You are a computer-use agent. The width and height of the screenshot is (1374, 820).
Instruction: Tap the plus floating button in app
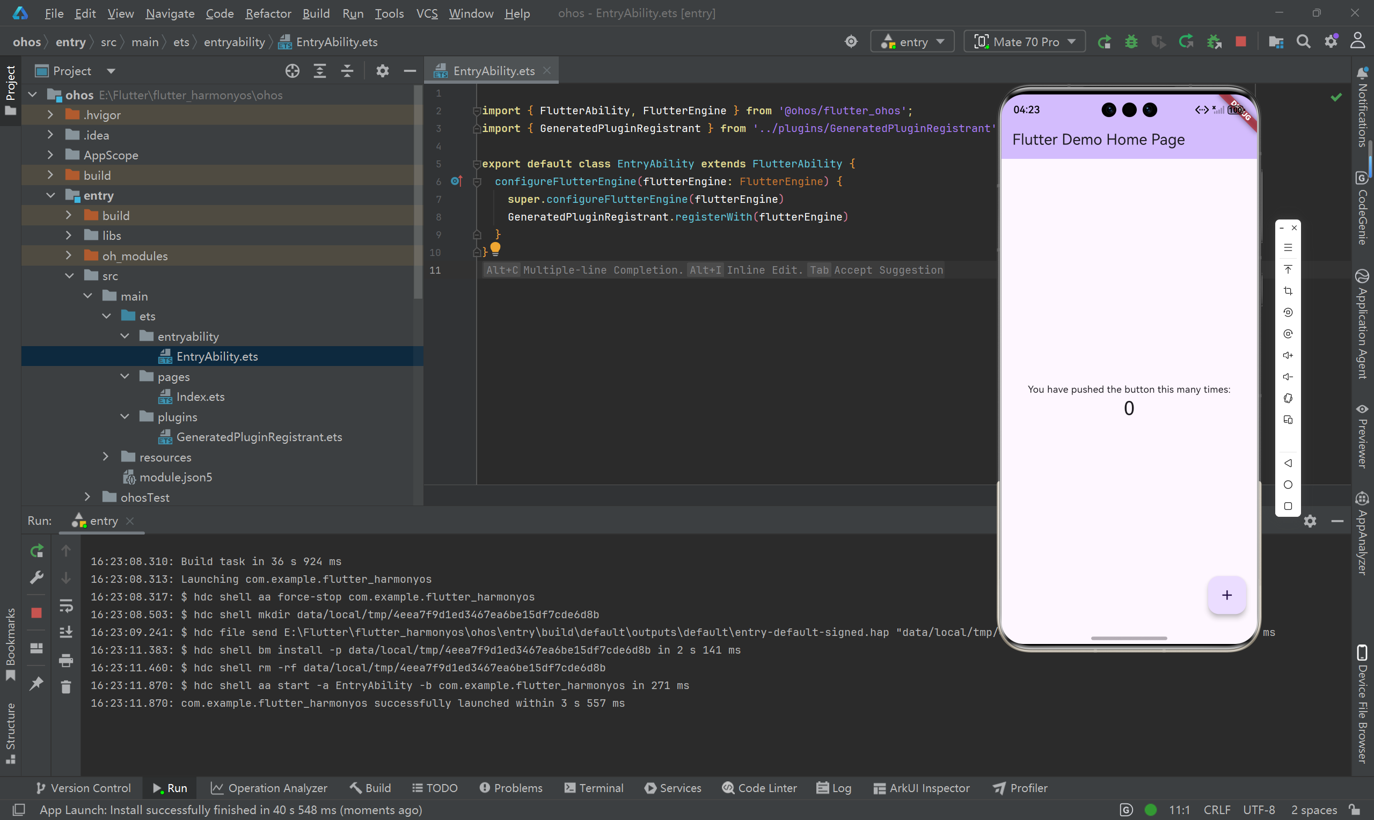click(x=1226, y=595)
